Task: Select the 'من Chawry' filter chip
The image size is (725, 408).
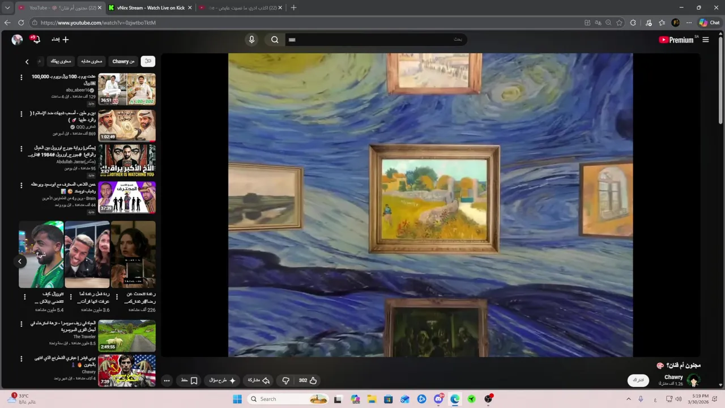Action: pos(123,61)
